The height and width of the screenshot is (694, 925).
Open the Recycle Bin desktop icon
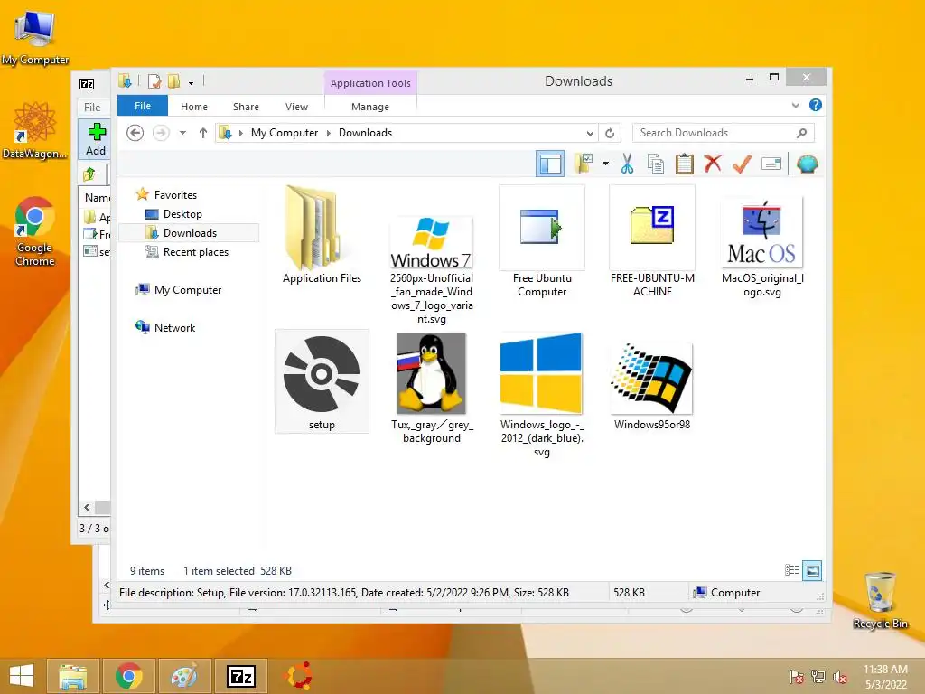click(x=880, y=600)
